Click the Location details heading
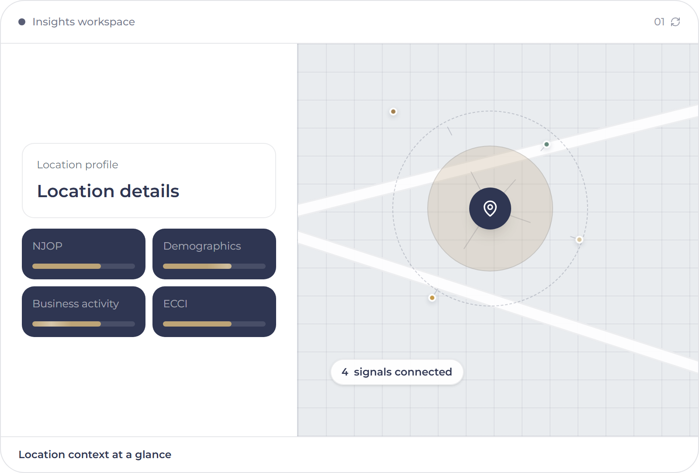This screenshot has height=473, width=699. click(108, 191)
